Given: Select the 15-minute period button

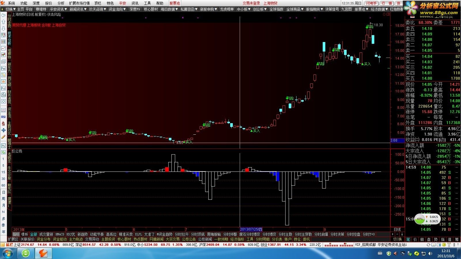Looking at the screenshot, I should [3, 172].
